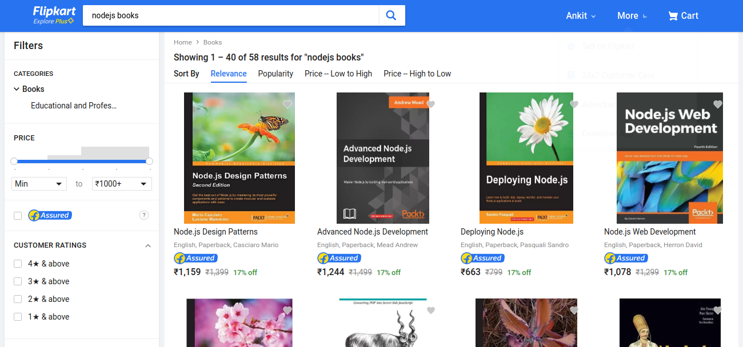Check the 3★ & above rating filter
The height and width of the screenshot is (347, 743).
point(18,281)
